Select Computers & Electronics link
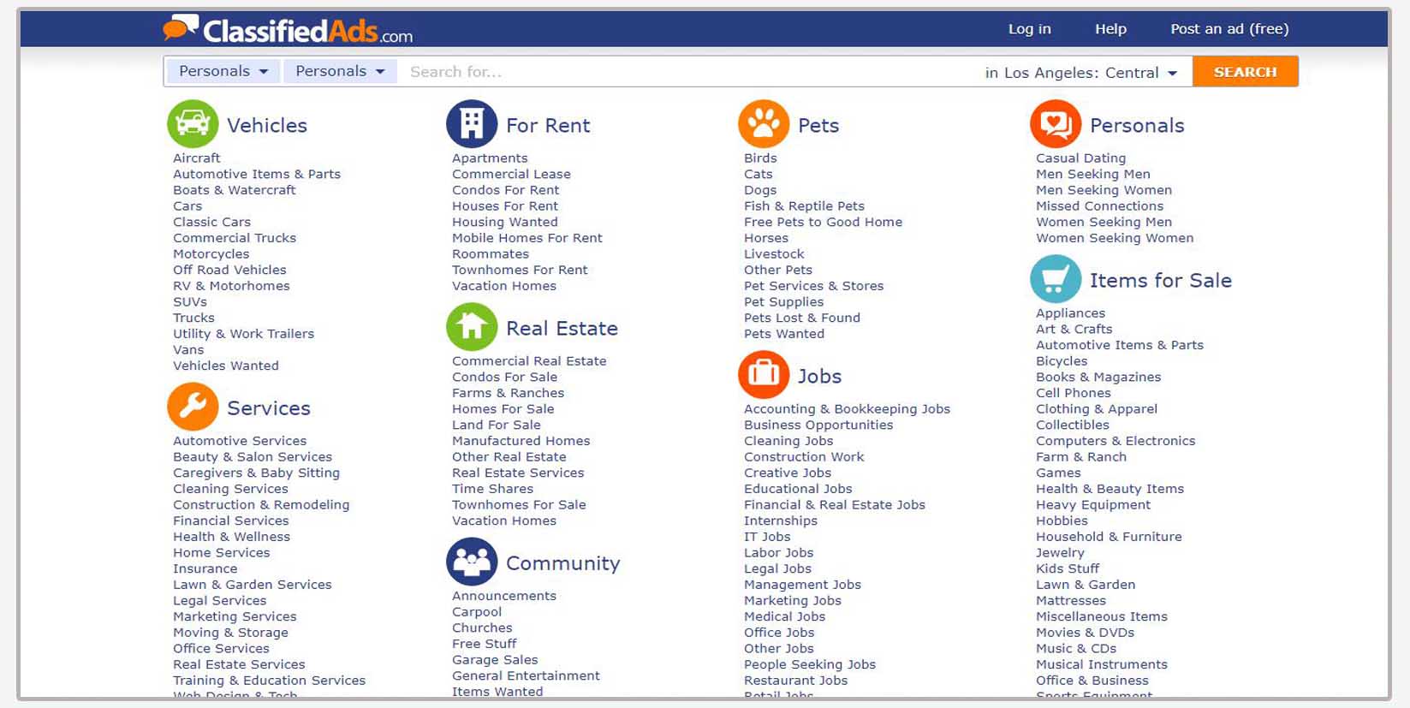This screenshot has width=1410, height=708. point(1116,441)
